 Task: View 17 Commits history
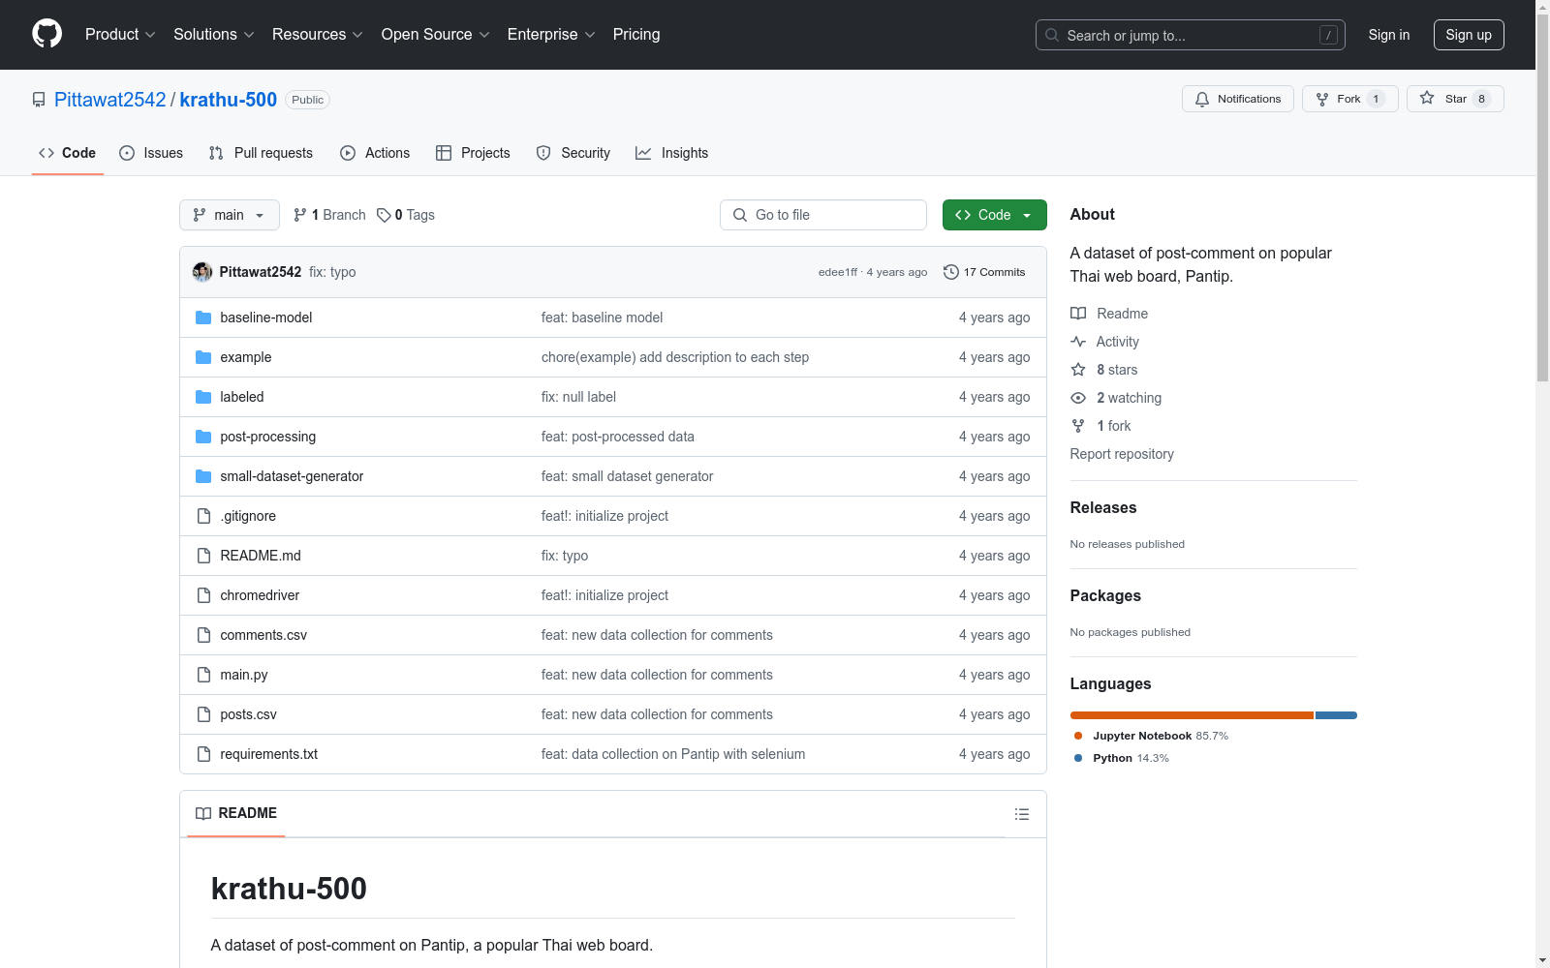[x=984, y=272]
